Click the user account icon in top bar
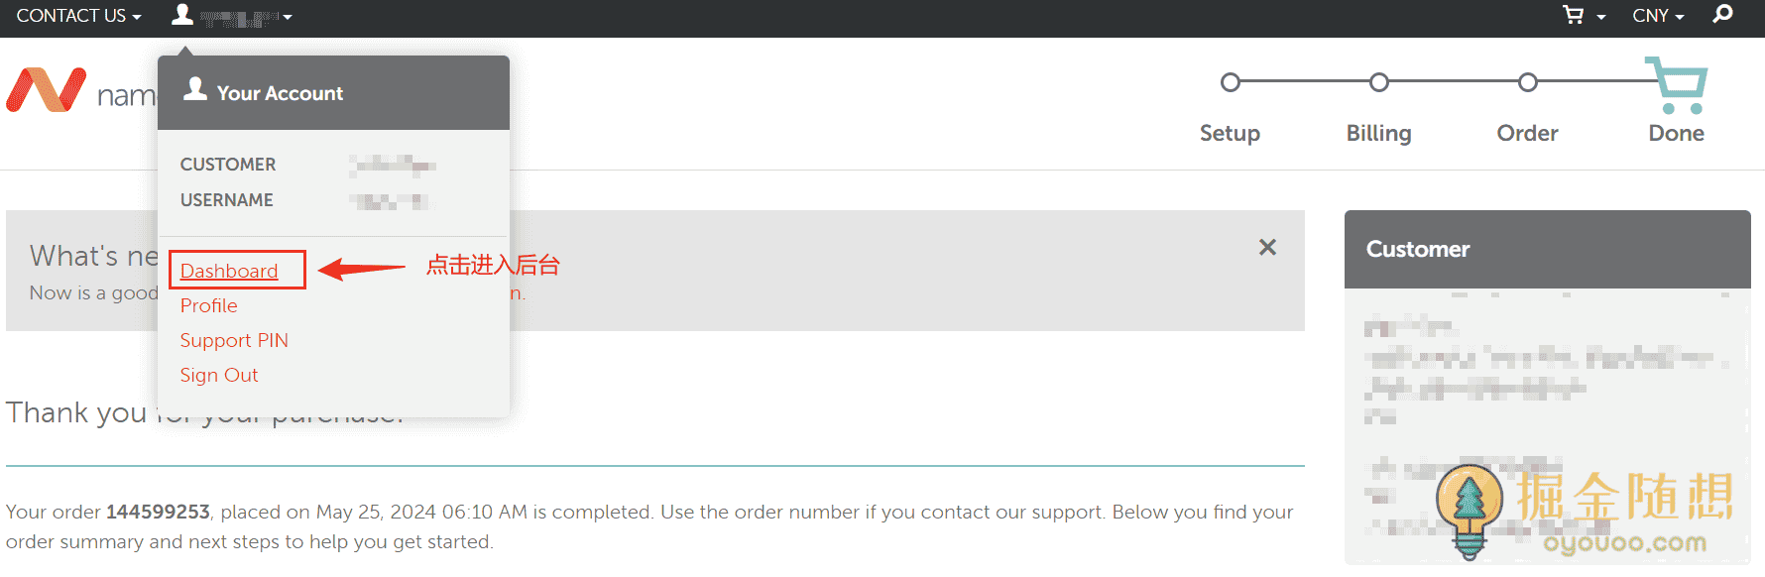Screen dimensions: 1765x577 tap(182, 15)
